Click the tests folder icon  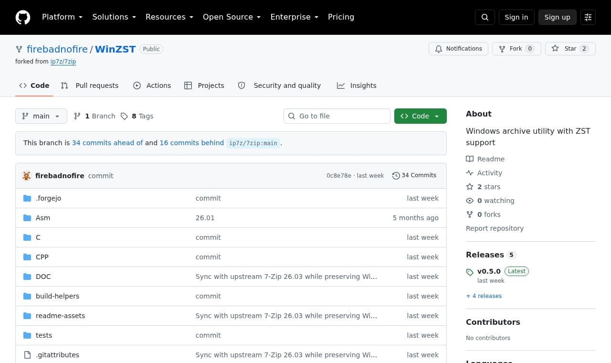(27, 335)
